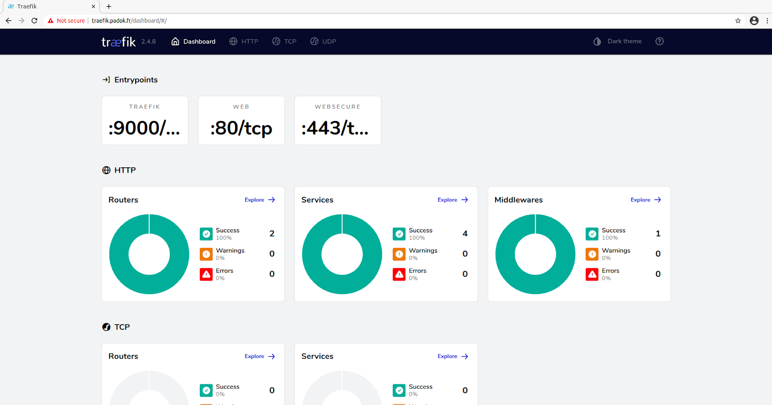Close the Traefik browser tab
Viewport: 772px width, 405px height.
pyautogui.click(x=93, y=7)
